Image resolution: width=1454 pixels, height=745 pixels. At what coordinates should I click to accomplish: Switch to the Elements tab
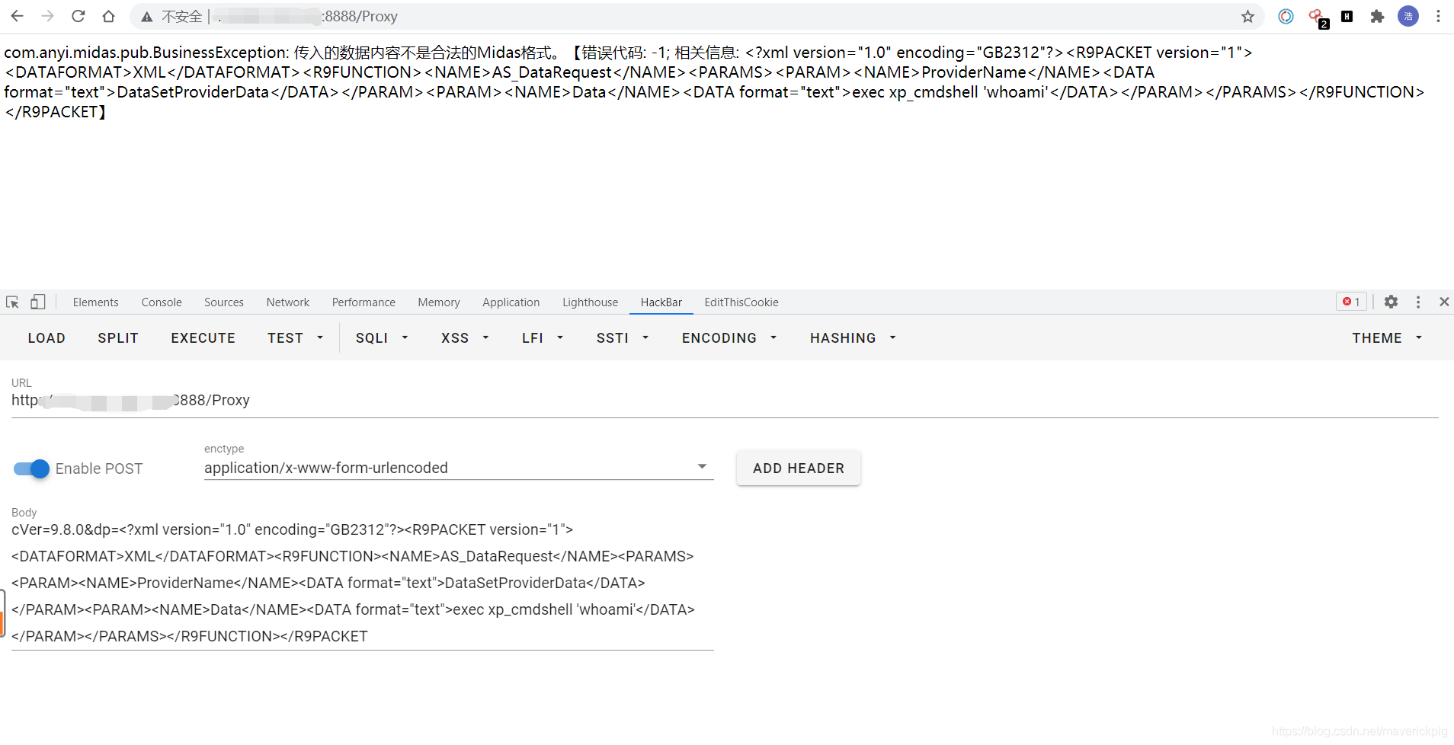(x=96, y=302)
